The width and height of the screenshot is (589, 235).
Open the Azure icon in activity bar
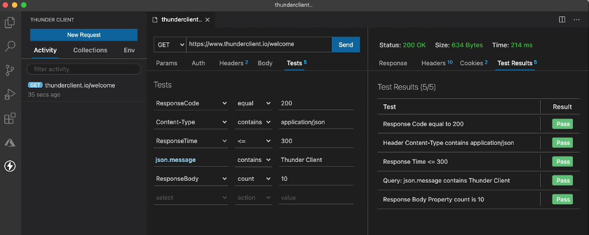pyautogui.click(x=10, y=143)
